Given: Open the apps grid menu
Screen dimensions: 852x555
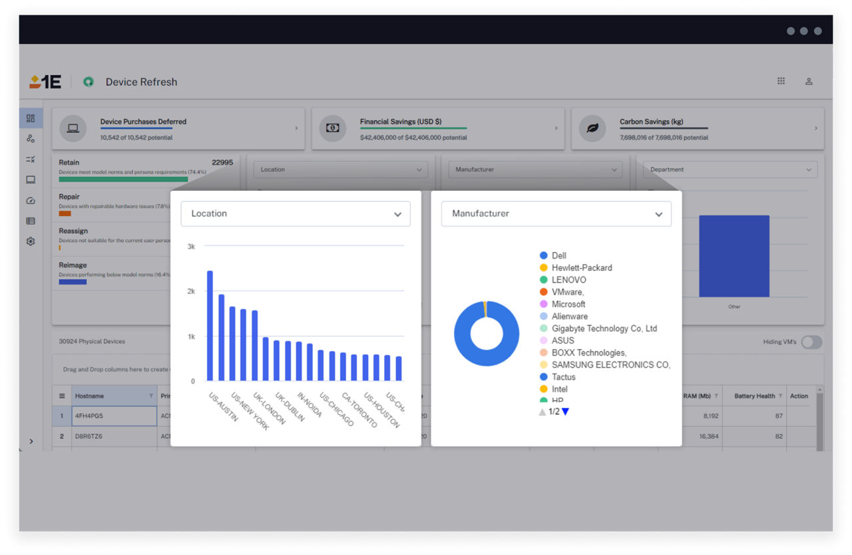Looking at the screenshot, I should tap(781, 81).
